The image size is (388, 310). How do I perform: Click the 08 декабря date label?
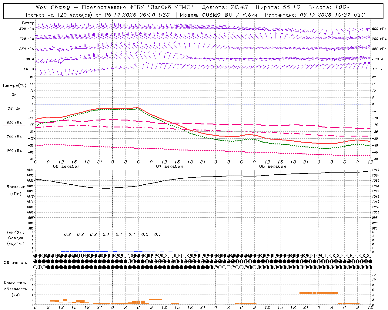pos(273,167)
